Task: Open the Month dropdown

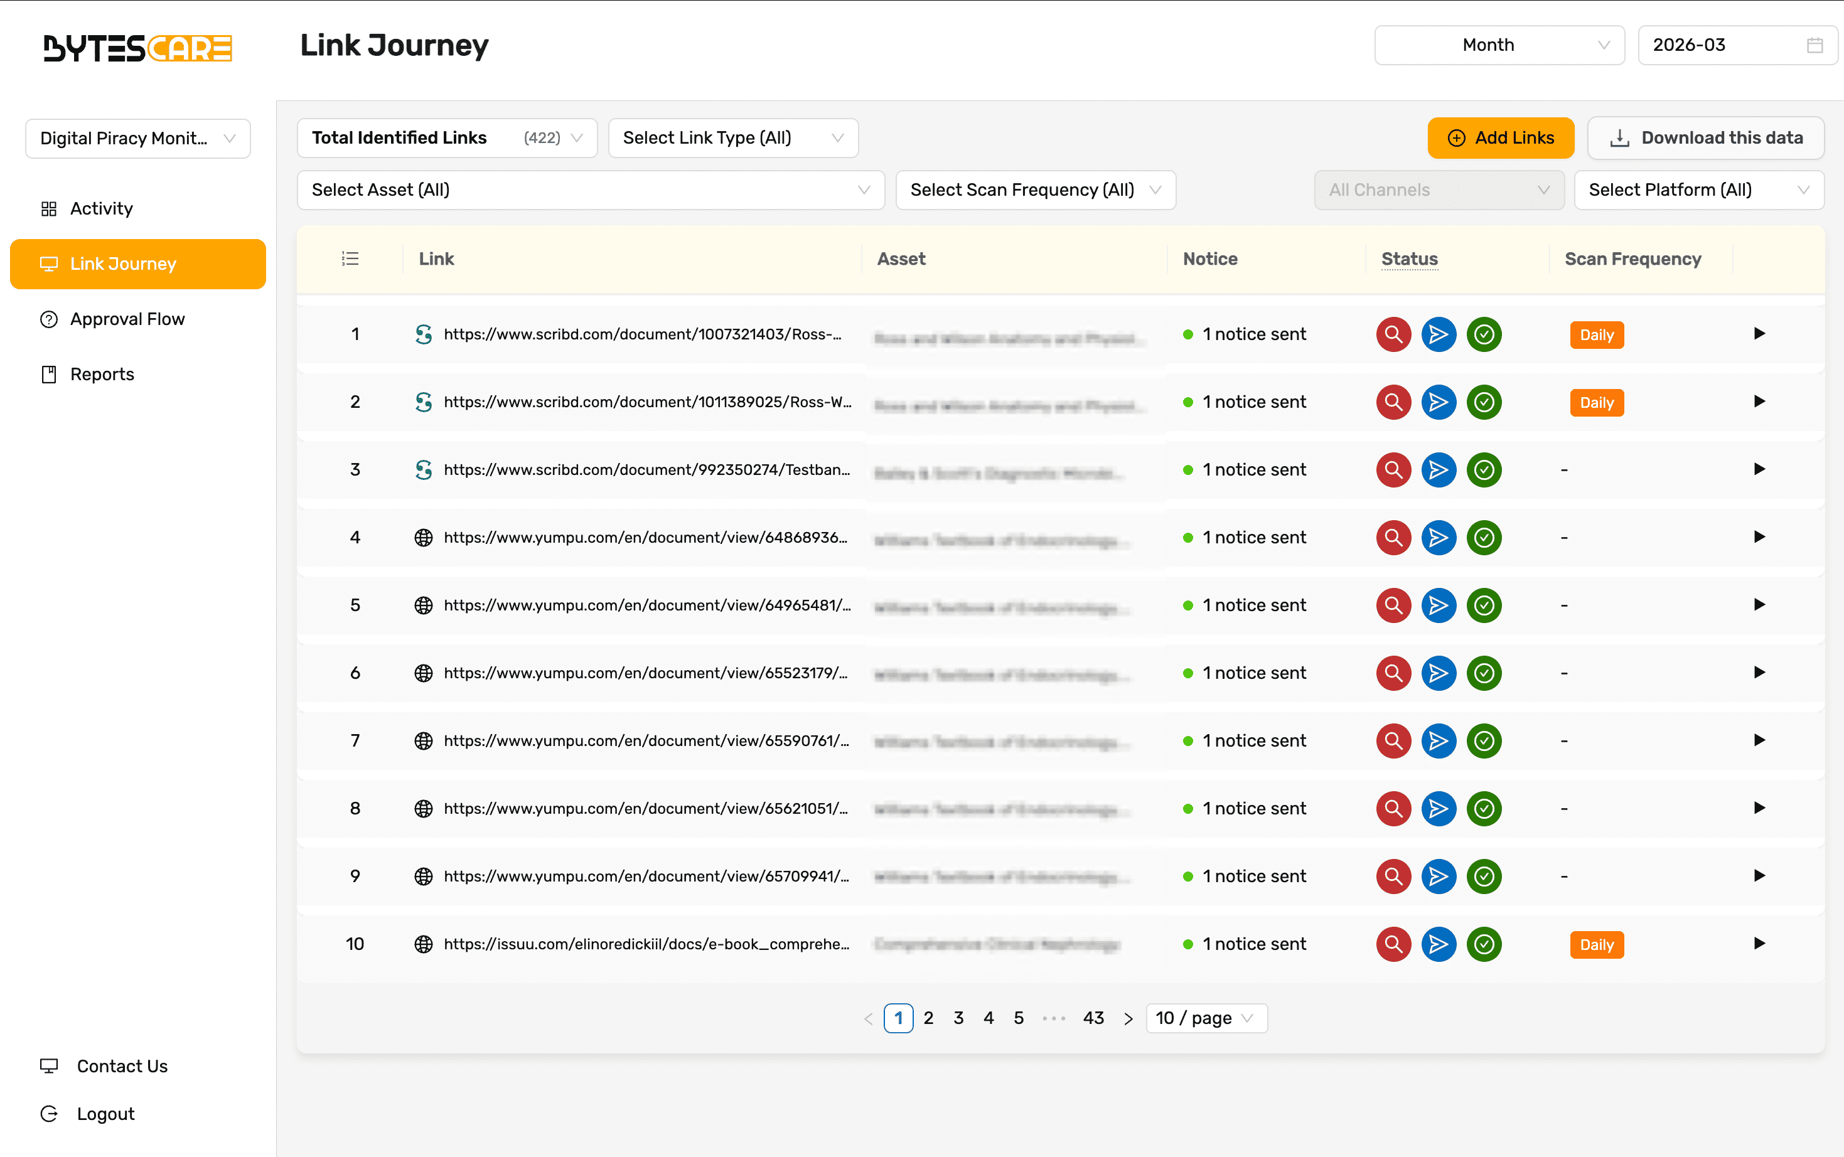Action: click(x=1499, y=45)
